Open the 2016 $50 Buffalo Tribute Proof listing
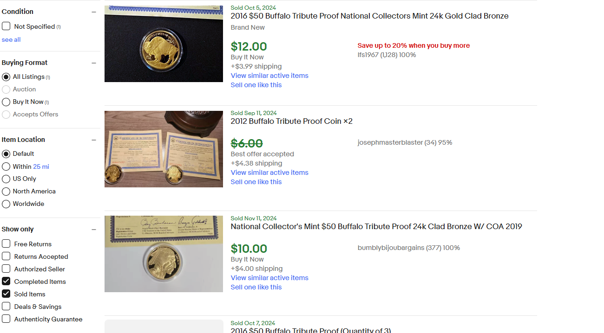The height and width of the screenshot is (333, 604). click(x=369, y=15)
